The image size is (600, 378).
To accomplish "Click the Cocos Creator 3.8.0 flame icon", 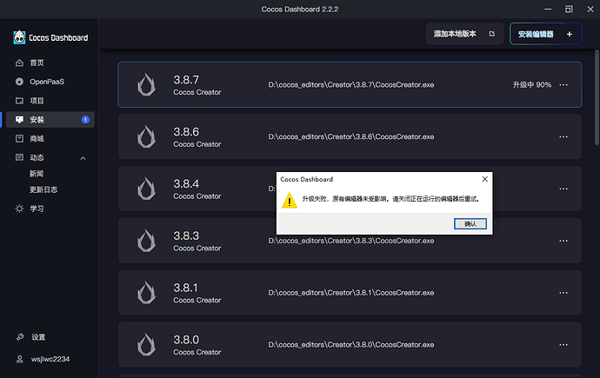I will pos(147,344).
